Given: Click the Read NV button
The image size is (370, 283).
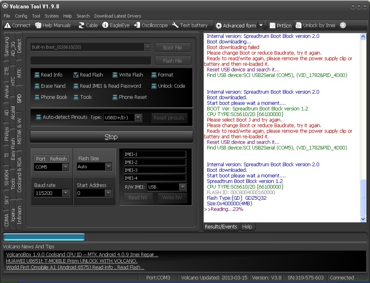Looking at the screenshot, I should click(x=138, y=197).
